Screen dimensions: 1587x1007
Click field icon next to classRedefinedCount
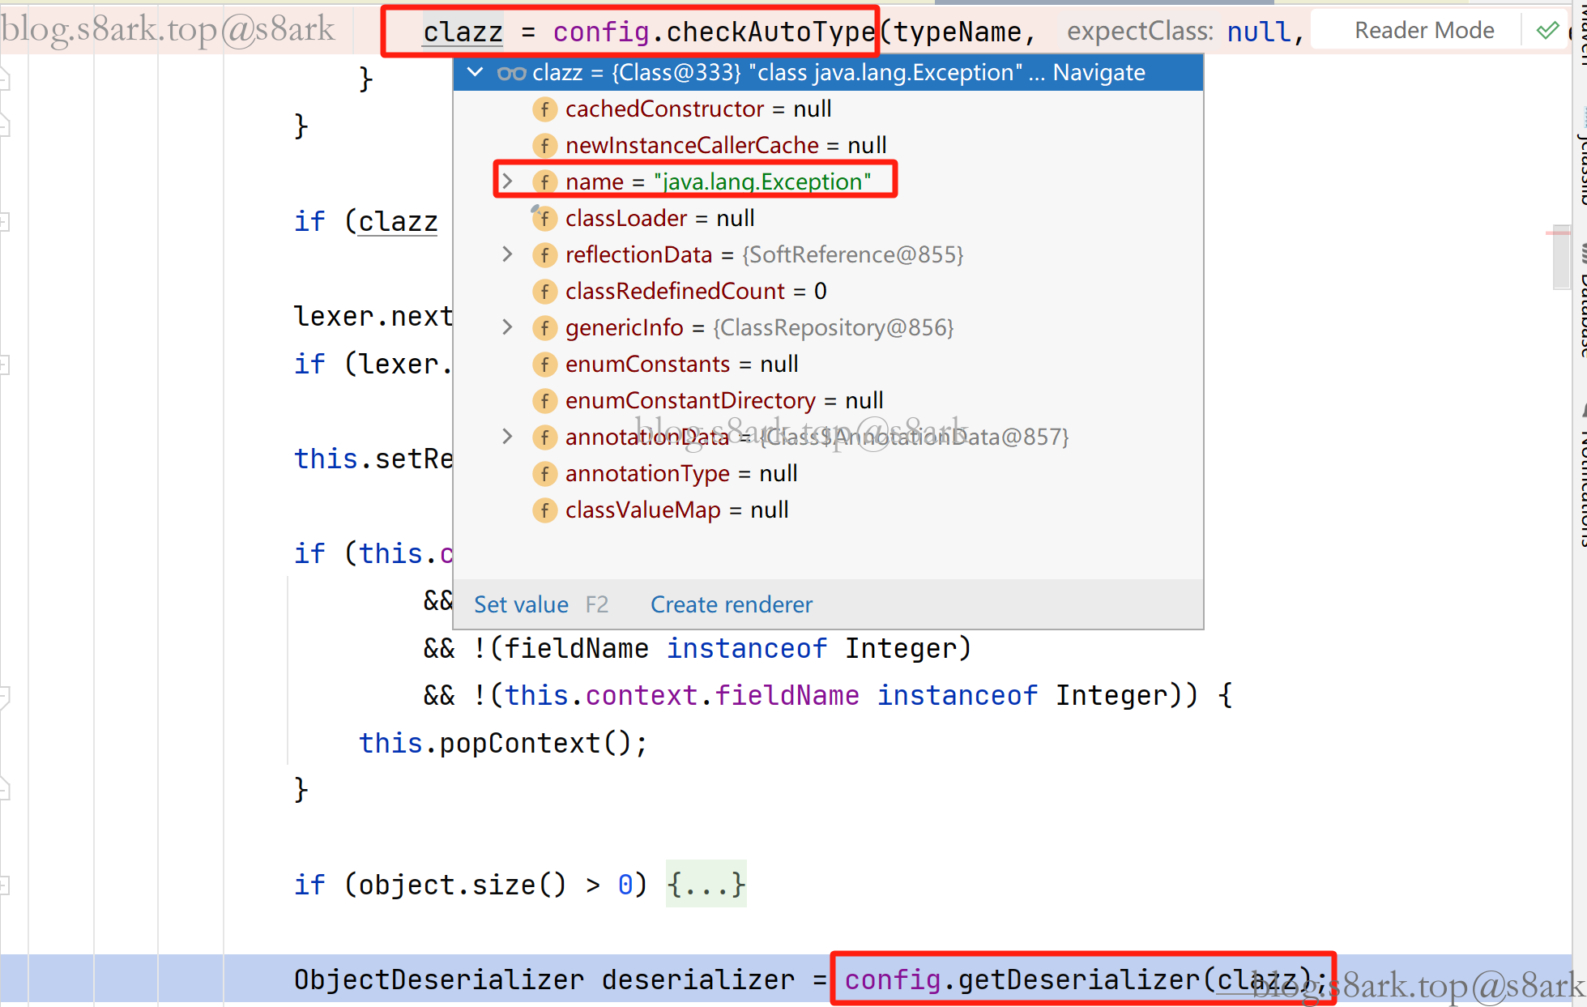click(544, 292)
